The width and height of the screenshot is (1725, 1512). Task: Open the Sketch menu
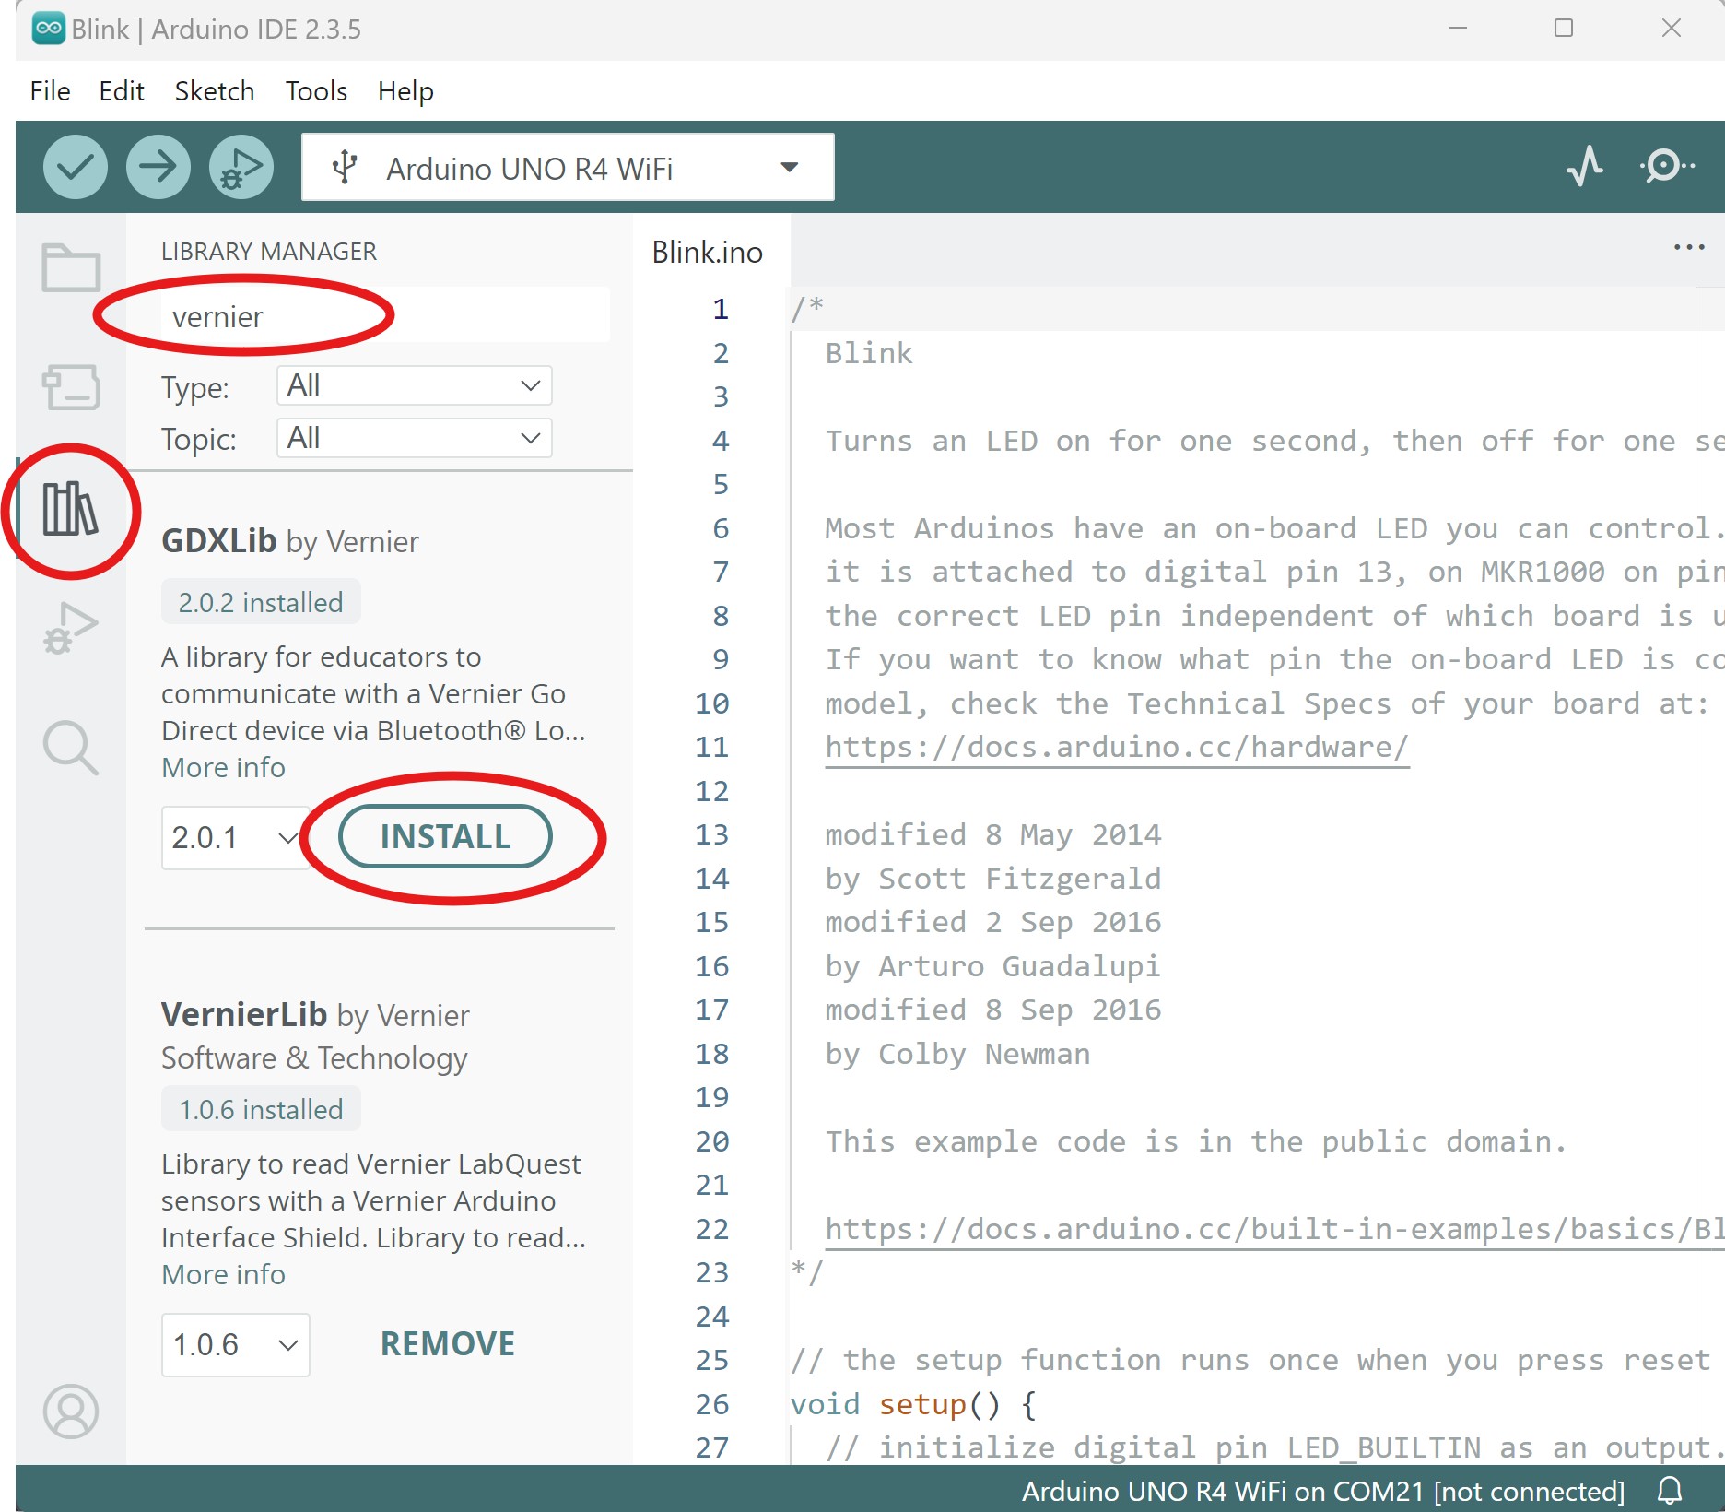(x=215, y=91)
